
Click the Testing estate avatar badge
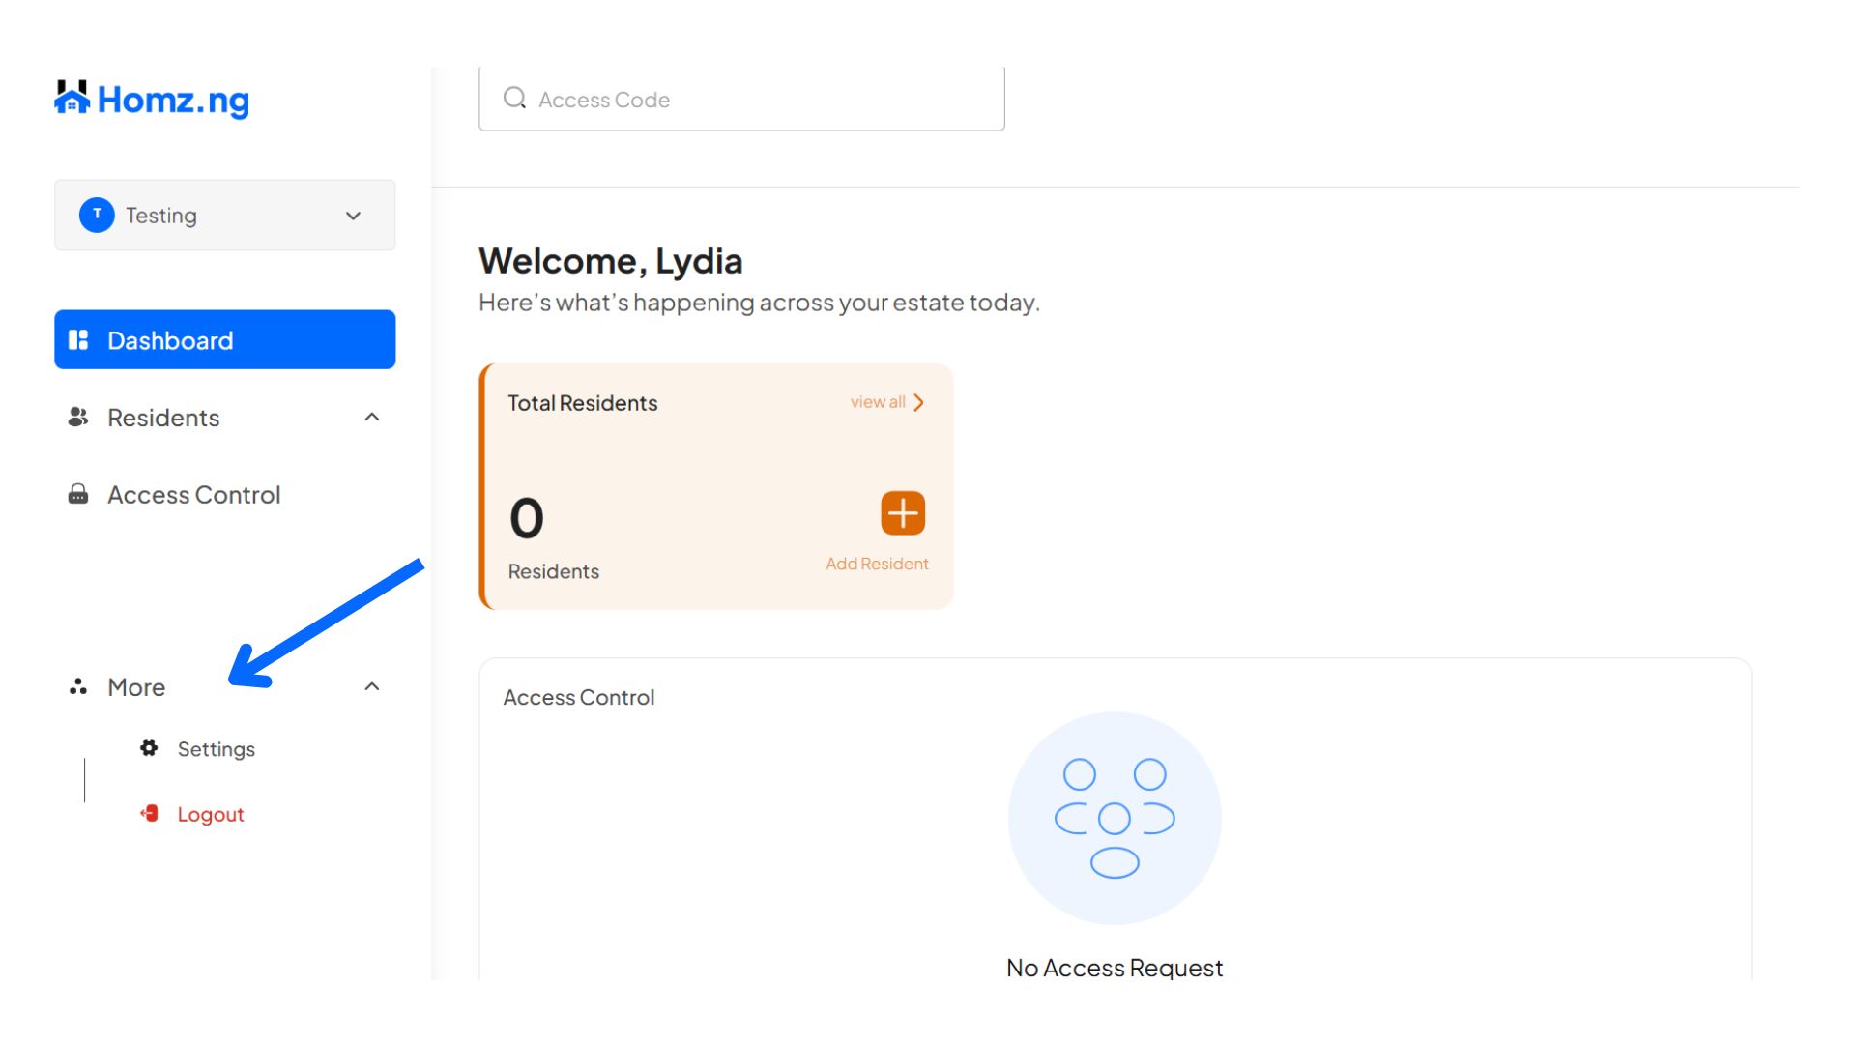[96, 215]
